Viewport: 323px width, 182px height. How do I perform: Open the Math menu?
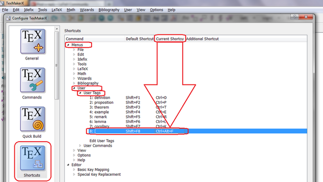[71, 10]
